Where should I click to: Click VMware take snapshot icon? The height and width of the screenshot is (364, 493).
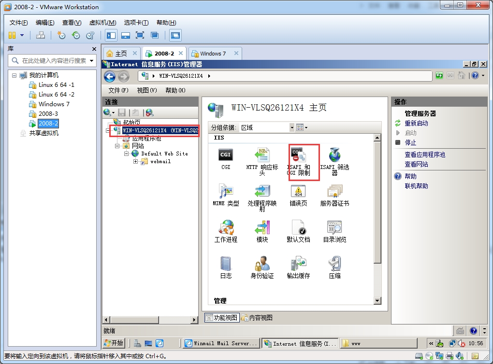[61, 35]
